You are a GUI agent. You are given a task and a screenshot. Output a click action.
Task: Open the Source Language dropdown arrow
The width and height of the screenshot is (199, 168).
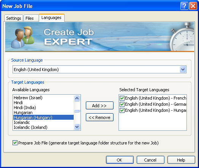[x=183, y=70]
